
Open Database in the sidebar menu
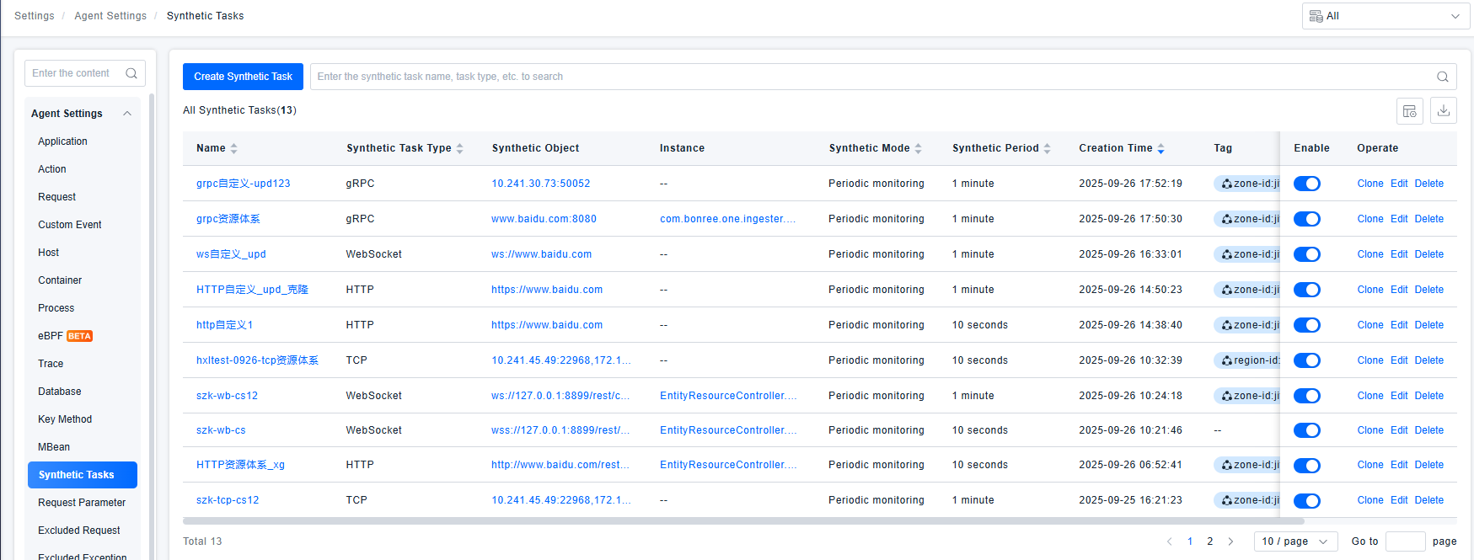[60, 392]
